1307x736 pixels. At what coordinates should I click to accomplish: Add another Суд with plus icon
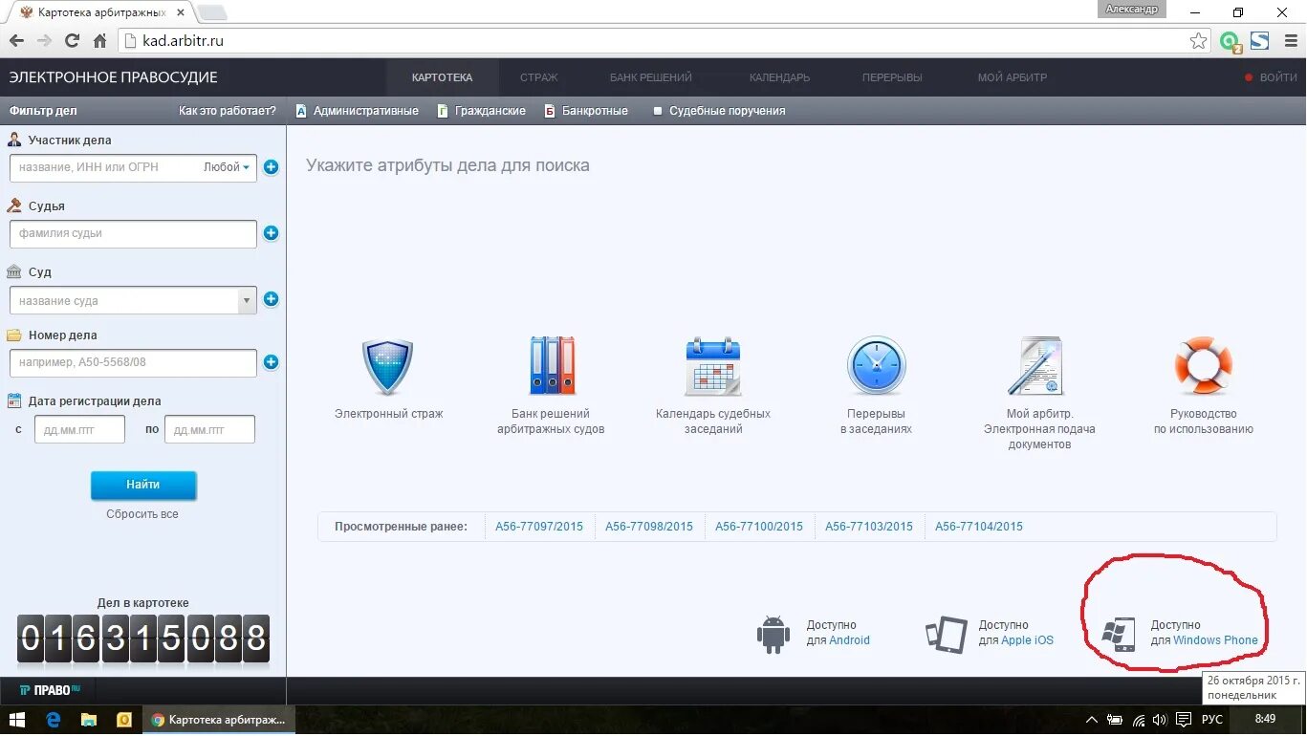[x=271, y=299]
